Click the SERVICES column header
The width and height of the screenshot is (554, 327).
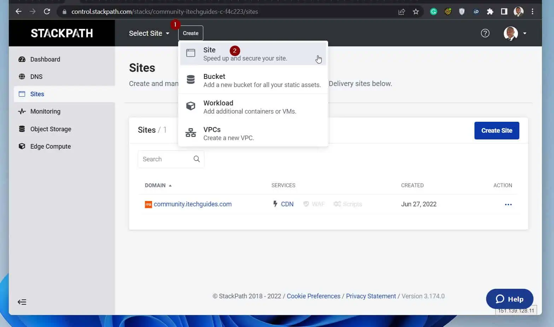pyautogui.click(x=283, y=185)
